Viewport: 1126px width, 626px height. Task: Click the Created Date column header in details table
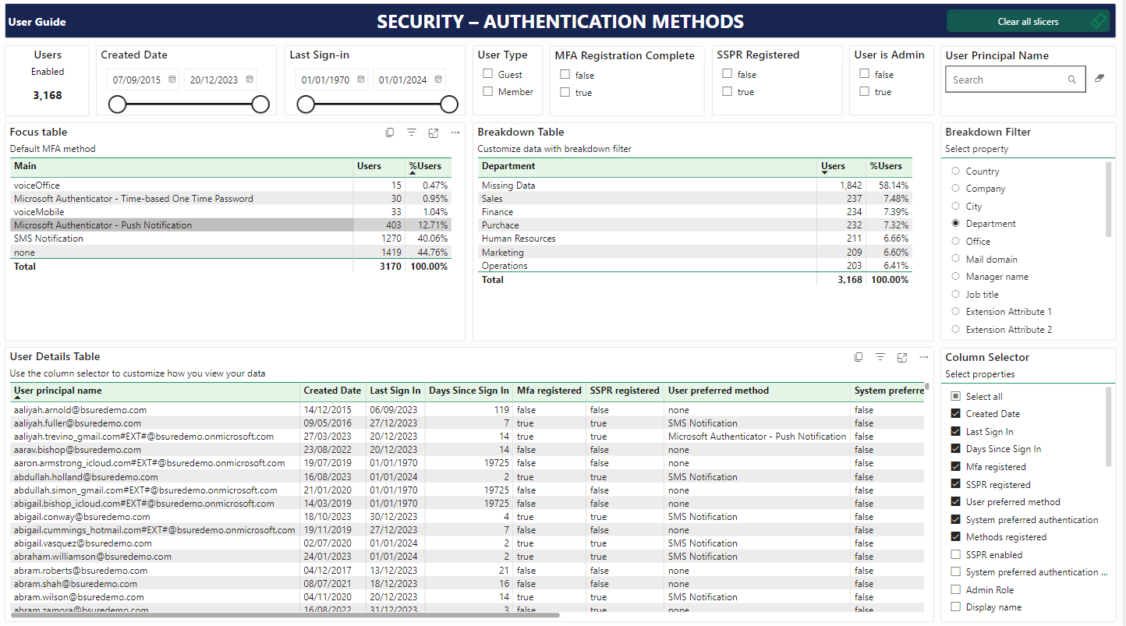(332, 391)
